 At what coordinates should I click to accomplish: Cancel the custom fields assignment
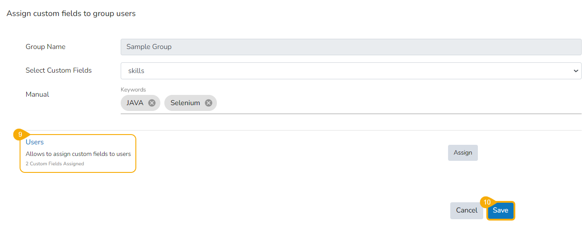coord(466,210)
